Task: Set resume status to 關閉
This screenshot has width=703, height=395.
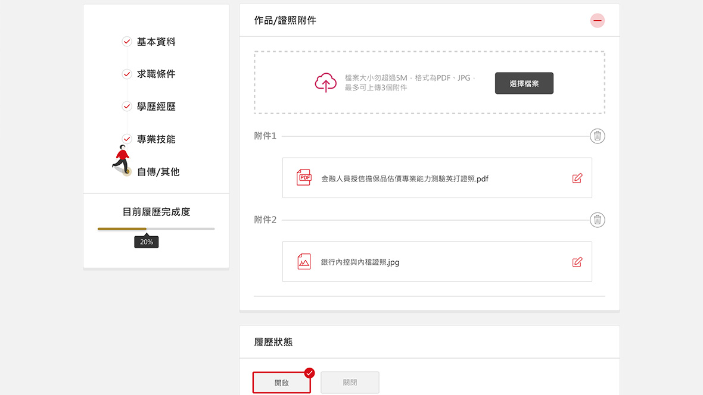Action: tap(350, 383)
